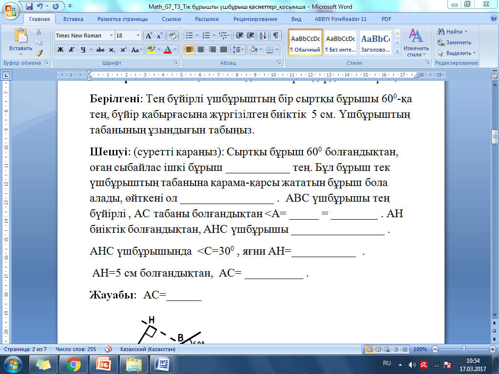Open borders dropdown
499x374 pixels.
coord(277,50)
